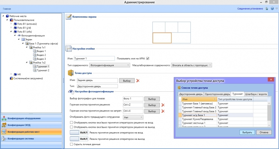Screen dimensions: 279x149
Task: Click Выбор button for photo selection
Action: [x=152, y=99]
